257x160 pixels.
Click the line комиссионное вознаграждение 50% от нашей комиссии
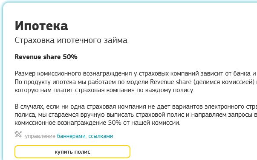click(98, 123)
